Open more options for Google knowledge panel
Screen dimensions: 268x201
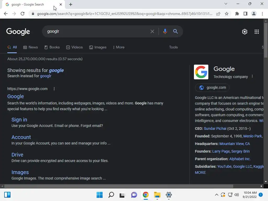coord(252,76)
